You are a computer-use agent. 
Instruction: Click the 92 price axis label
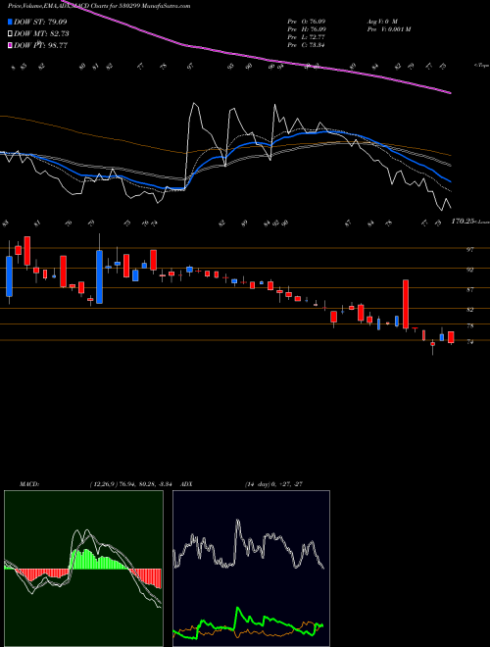(469, 270)
